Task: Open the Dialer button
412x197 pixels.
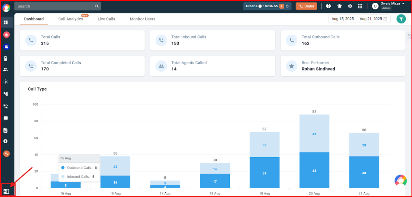Action: tap(306, 6)
